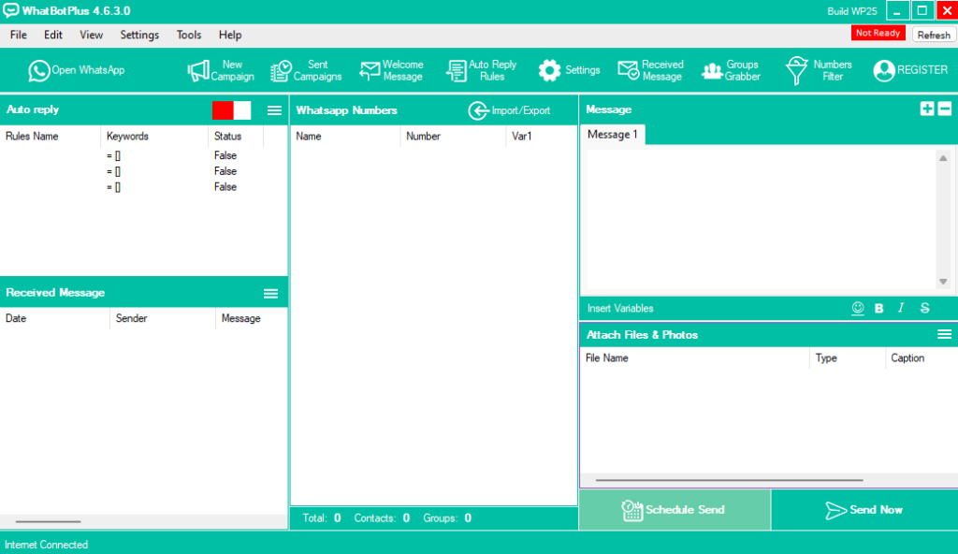Toggle the Auto reply switch
Viewport: 958px width, 554px height.
coord(231,110)
